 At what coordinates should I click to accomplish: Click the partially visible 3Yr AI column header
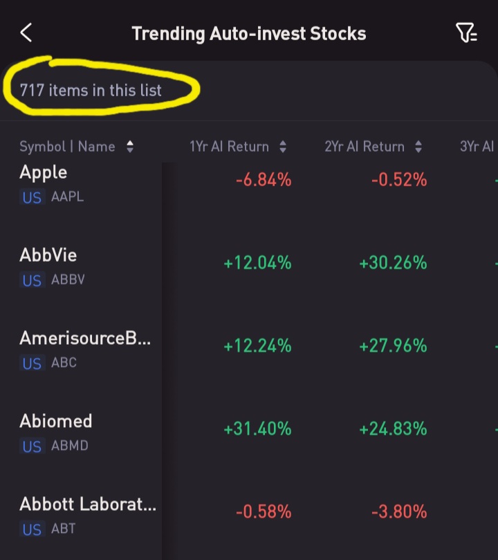477,147
